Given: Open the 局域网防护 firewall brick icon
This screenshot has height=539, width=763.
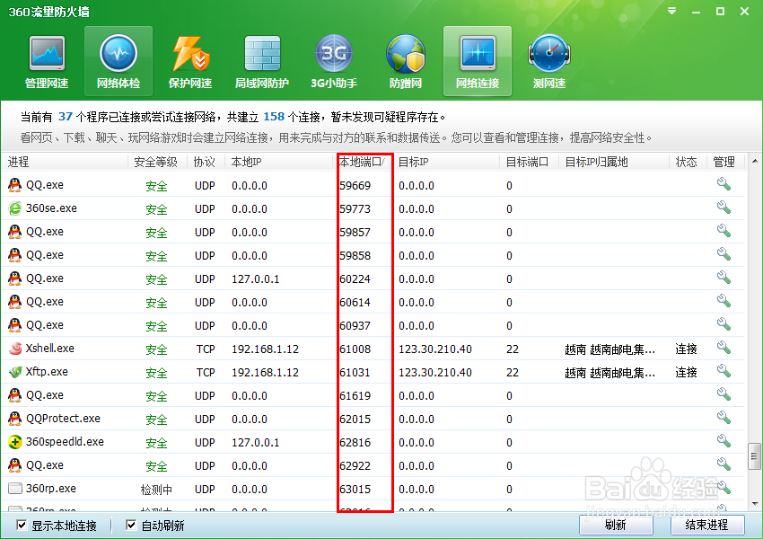Looking at the screenshot, I should pyautogui.click(x=262, y=62).
